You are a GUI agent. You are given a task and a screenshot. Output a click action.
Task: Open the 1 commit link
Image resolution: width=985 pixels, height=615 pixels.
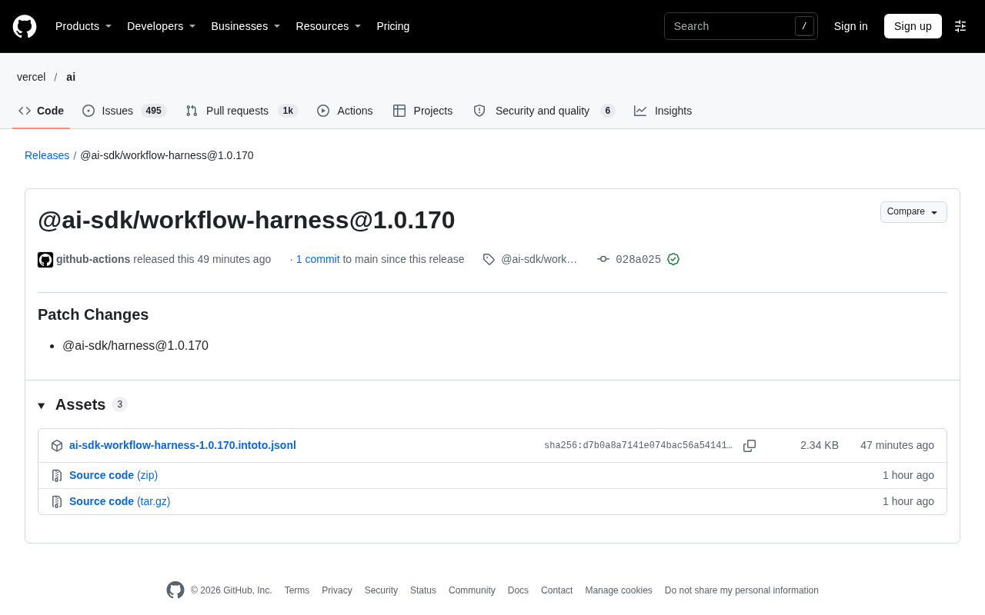[x=318, y=259]
